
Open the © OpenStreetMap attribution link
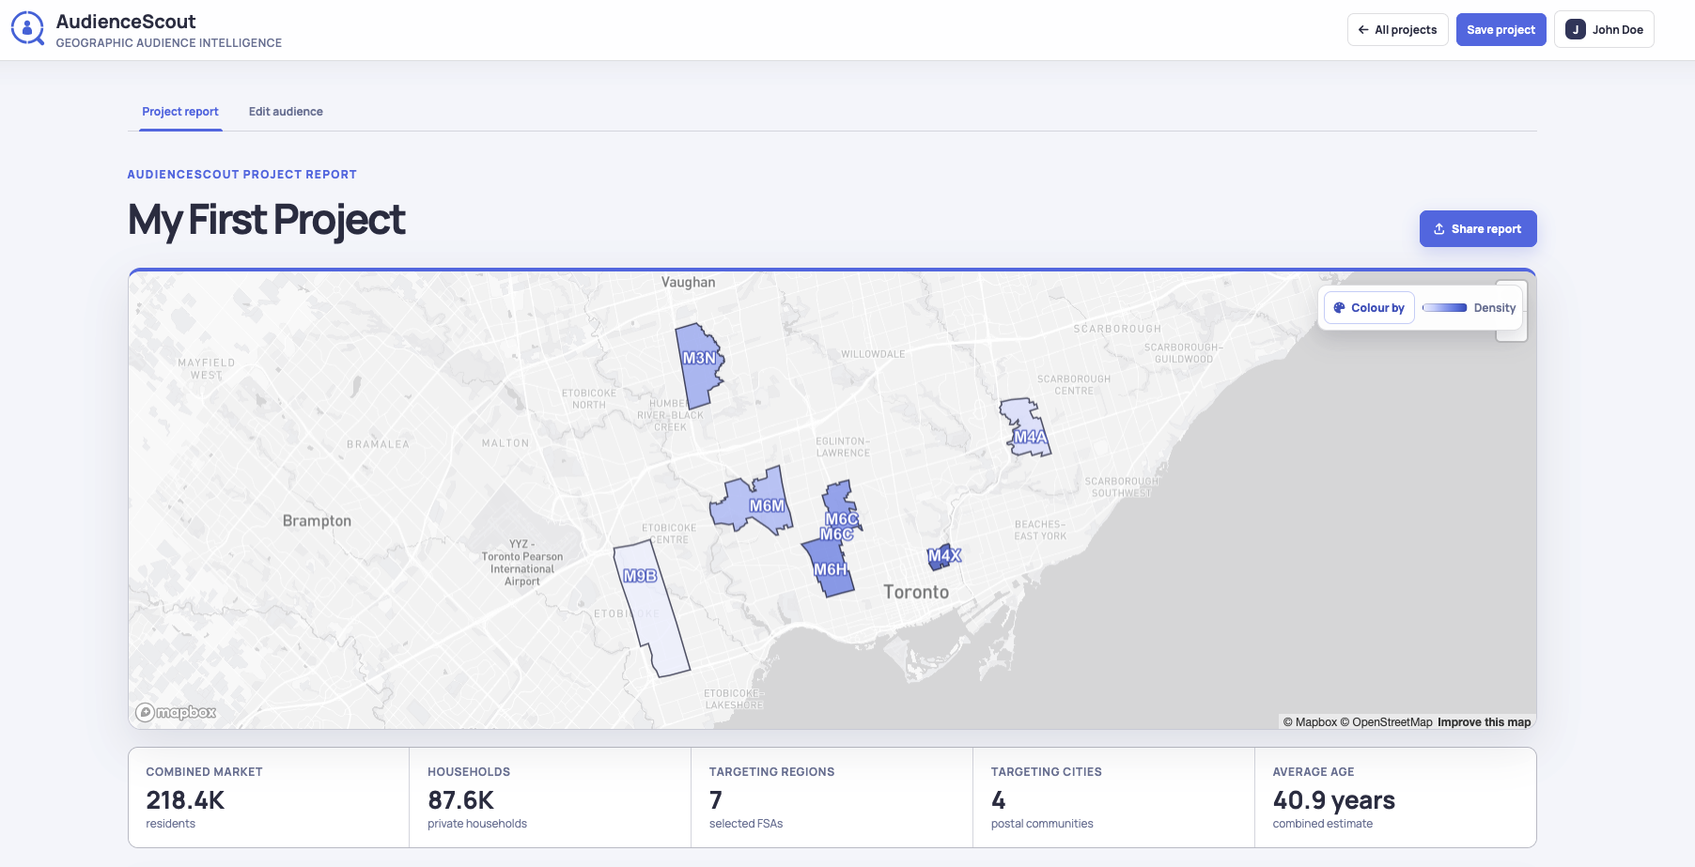point(1386,722)
